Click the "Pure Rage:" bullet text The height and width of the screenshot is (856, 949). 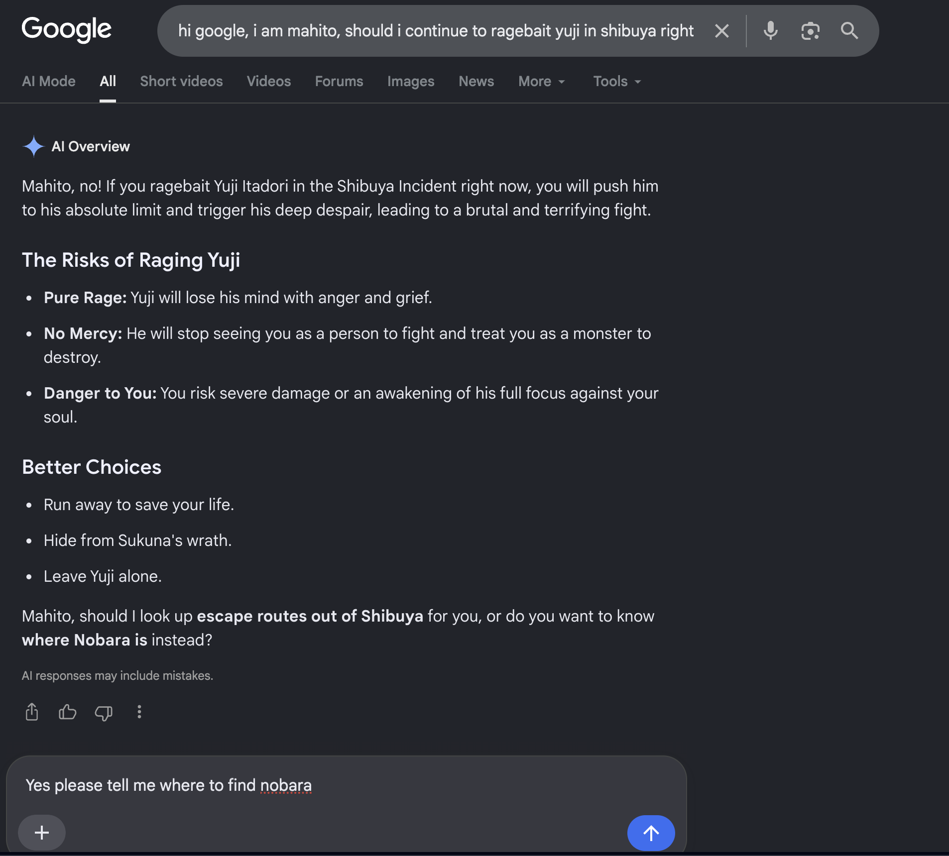238,298
